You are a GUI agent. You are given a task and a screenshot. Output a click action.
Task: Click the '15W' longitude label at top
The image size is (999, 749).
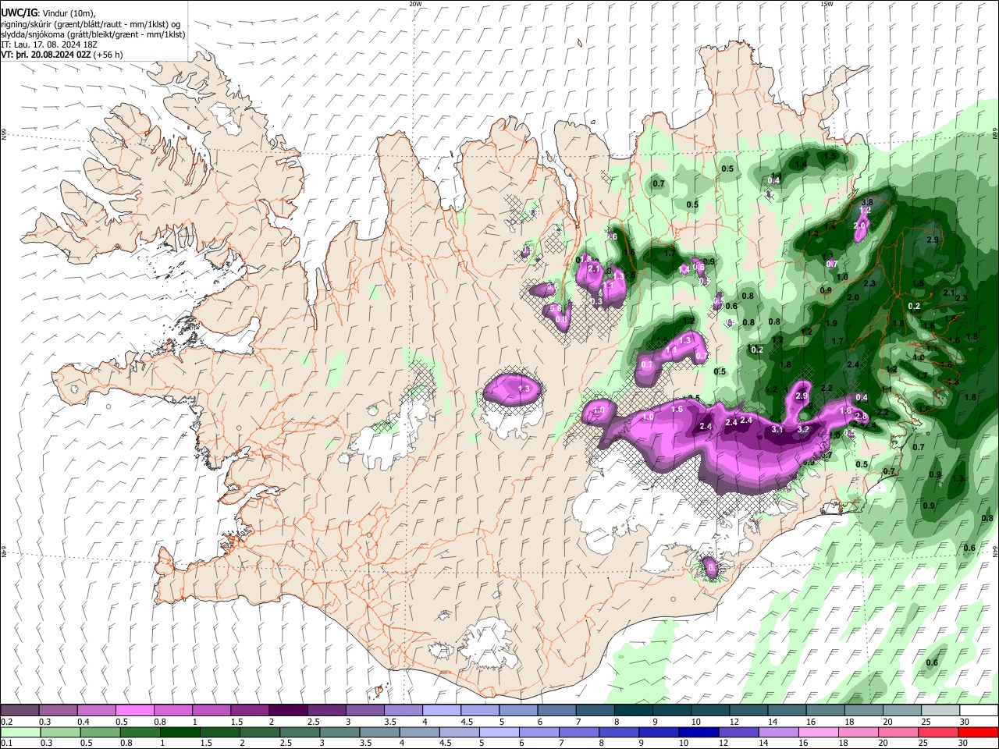point(827,4)
